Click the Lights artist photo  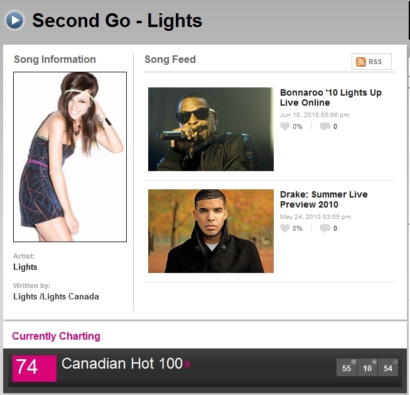point(70,157)
